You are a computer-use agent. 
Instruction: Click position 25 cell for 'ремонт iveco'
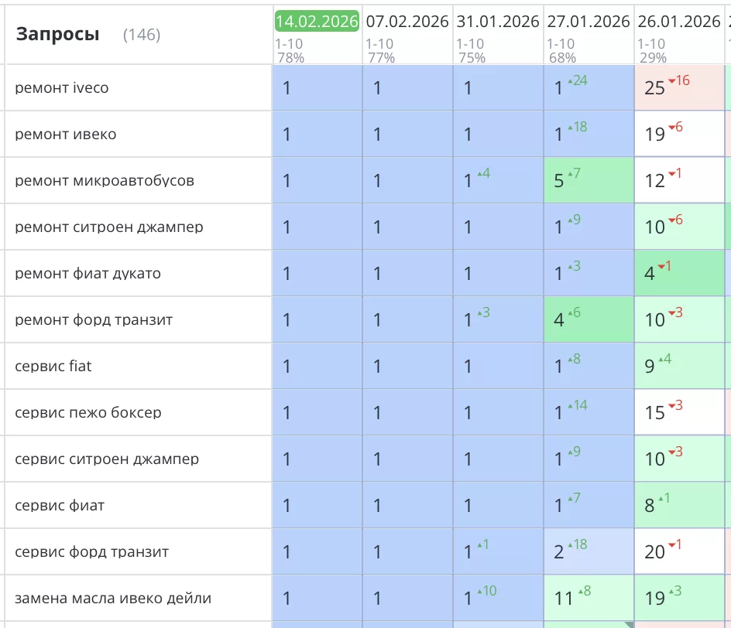(x=678, y=88)
